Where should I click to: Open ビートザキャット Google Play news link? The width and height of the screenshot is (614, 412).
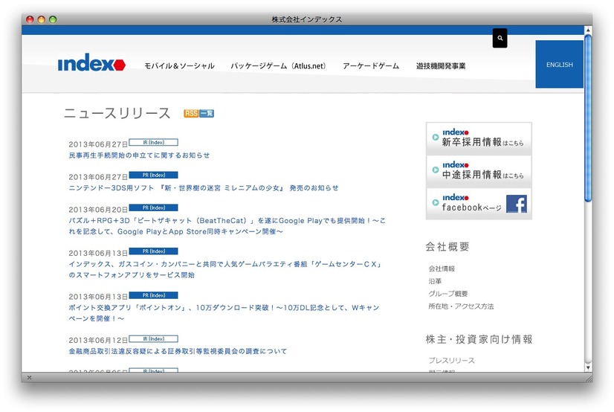point(227,226)
